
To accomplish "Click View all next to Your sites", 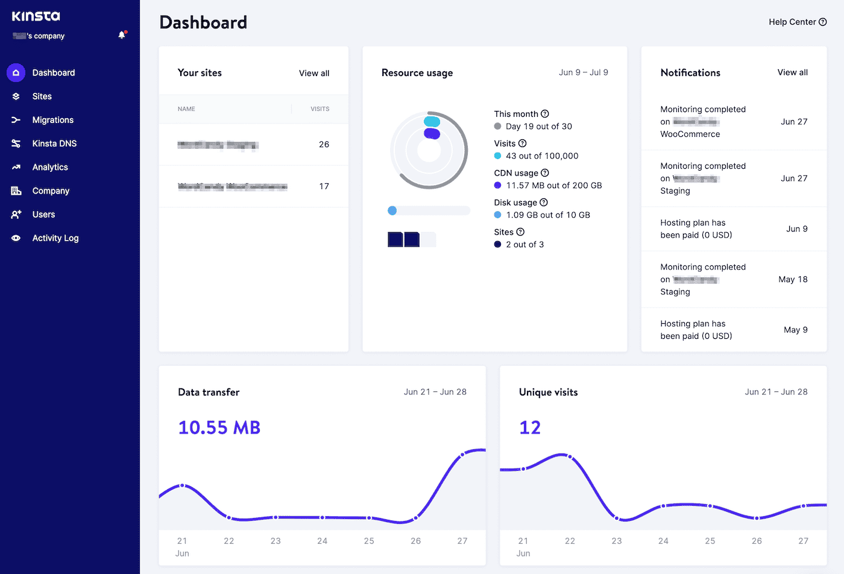I will (x=313, y=72).
